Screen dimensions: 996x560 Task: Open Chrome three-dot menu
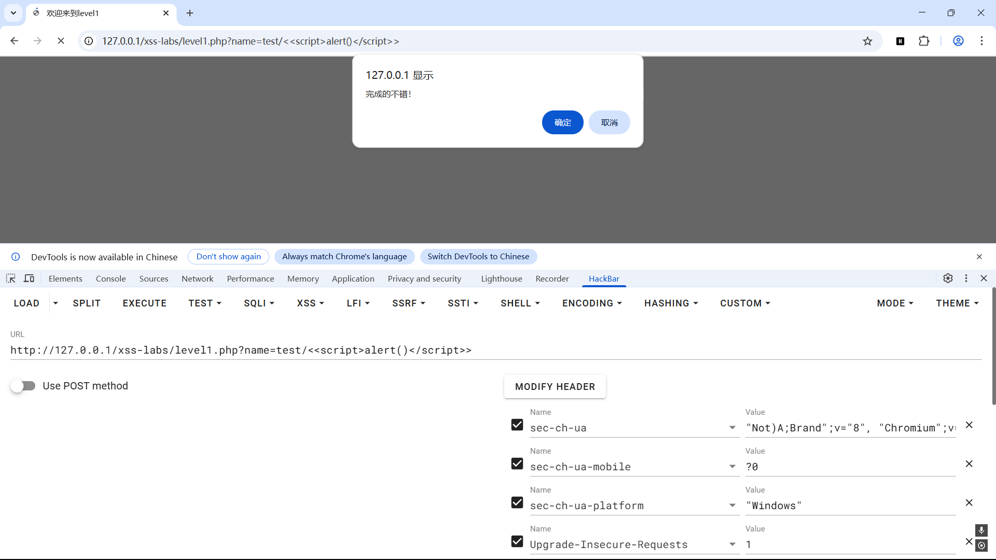[x=981, y=41]
